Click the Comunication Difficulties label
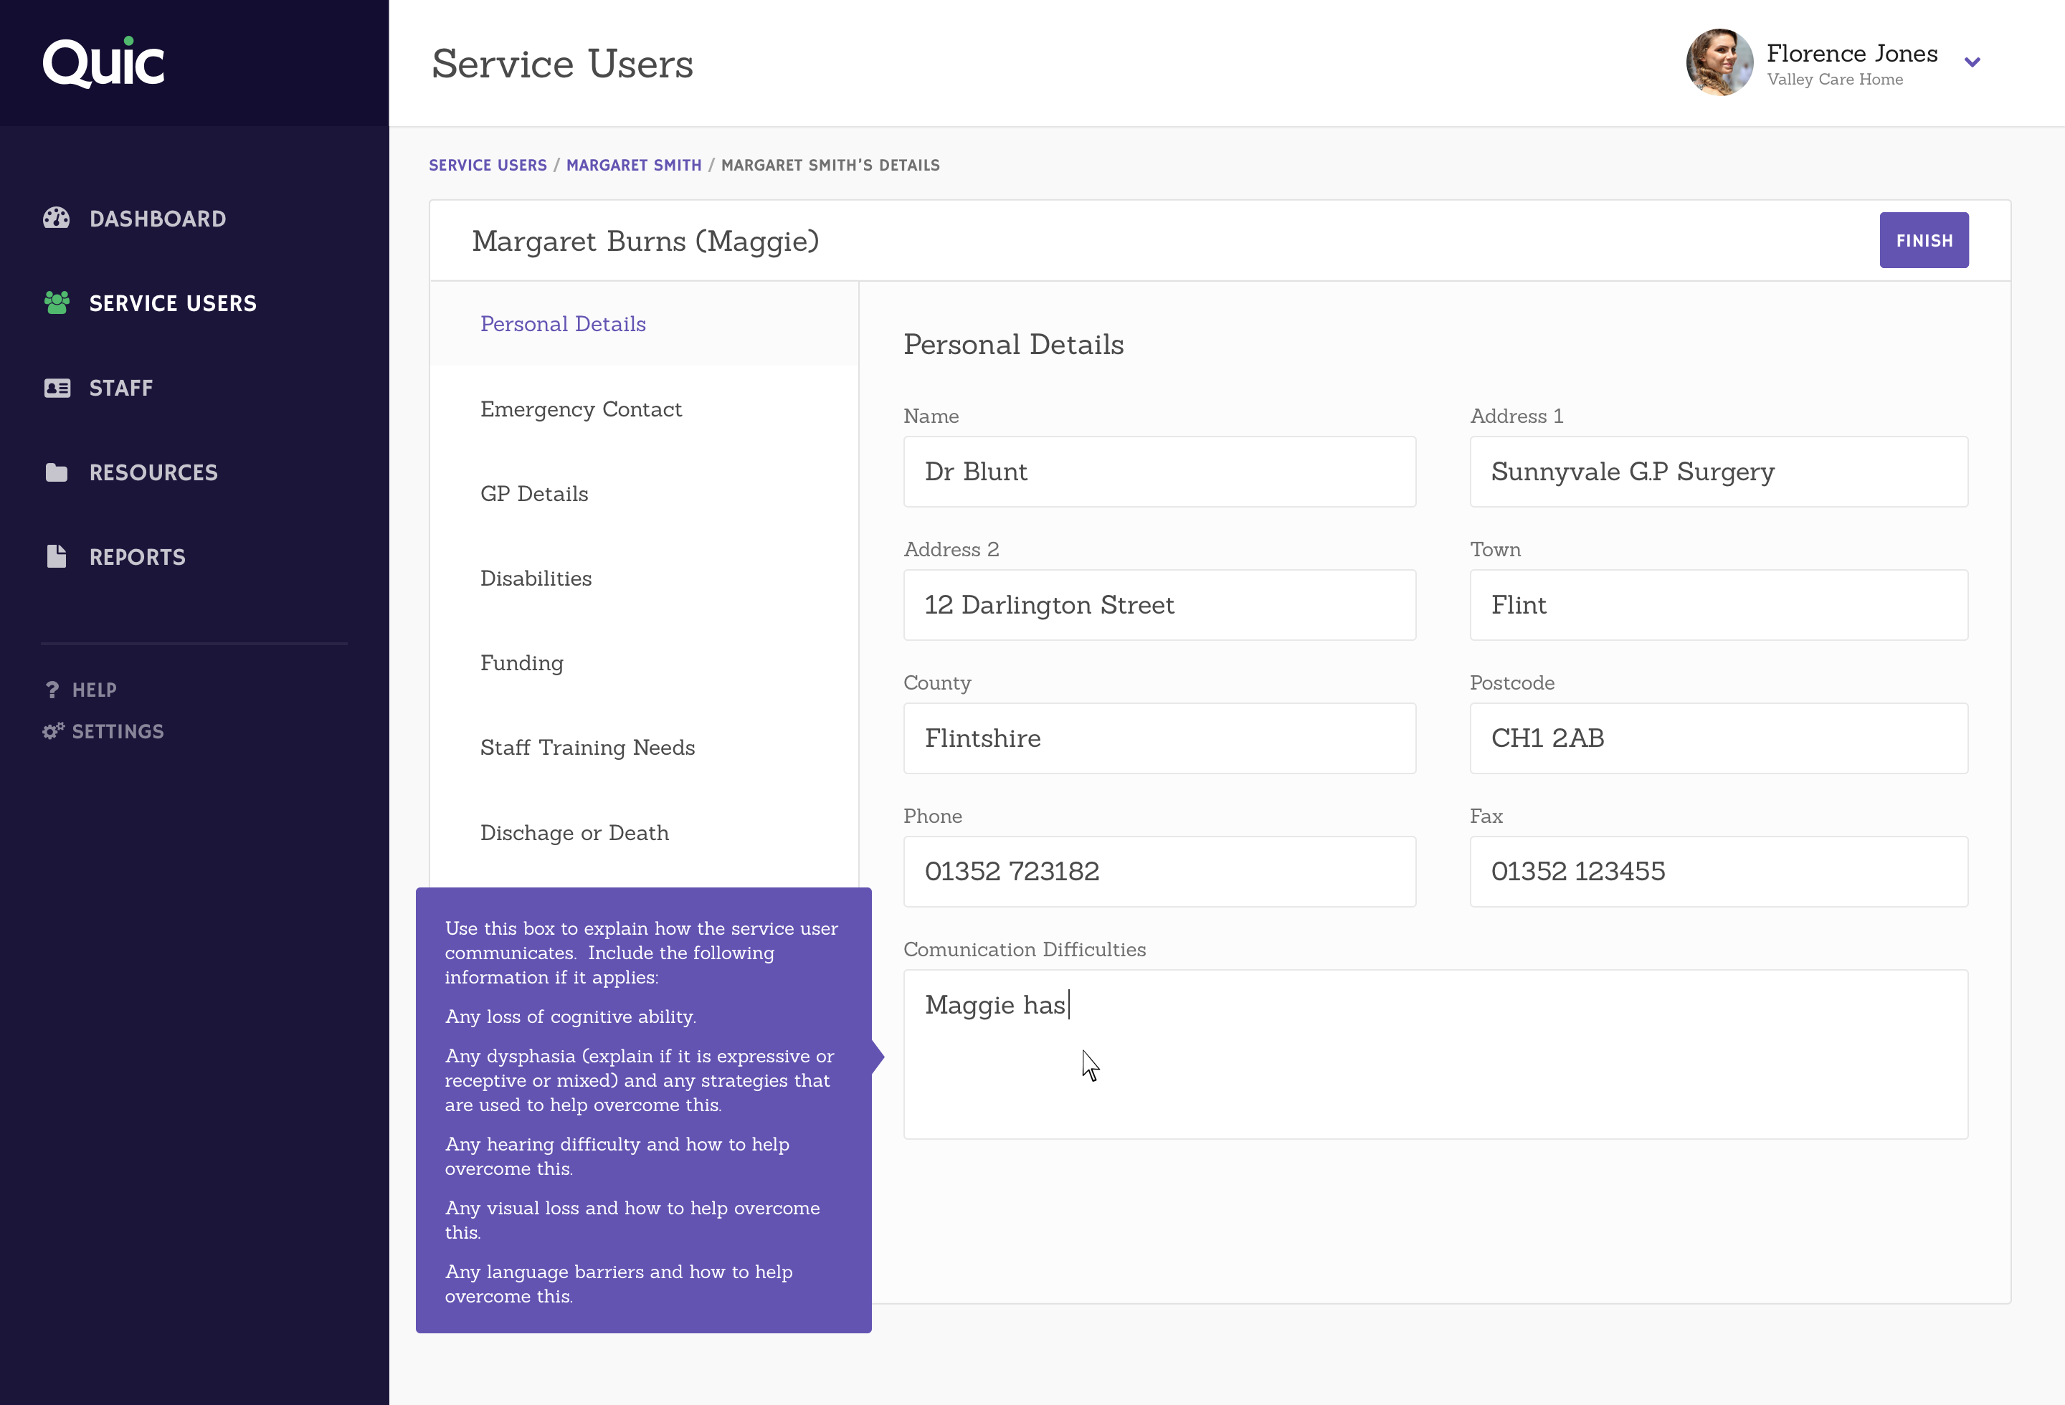Screen dimensions: 2065x1405 1025,949
